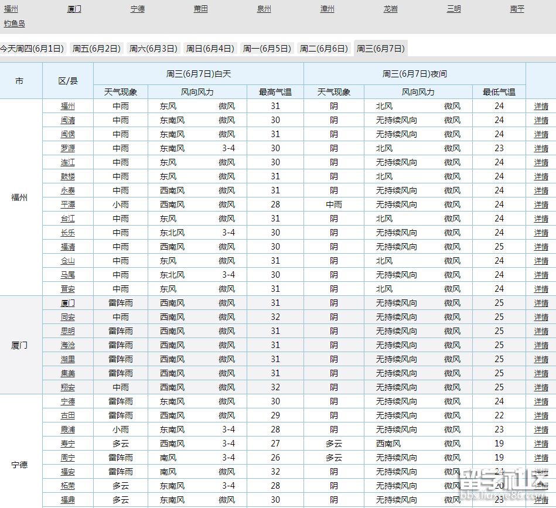Open 详情 link on the 厦门 row

[540, 303]
